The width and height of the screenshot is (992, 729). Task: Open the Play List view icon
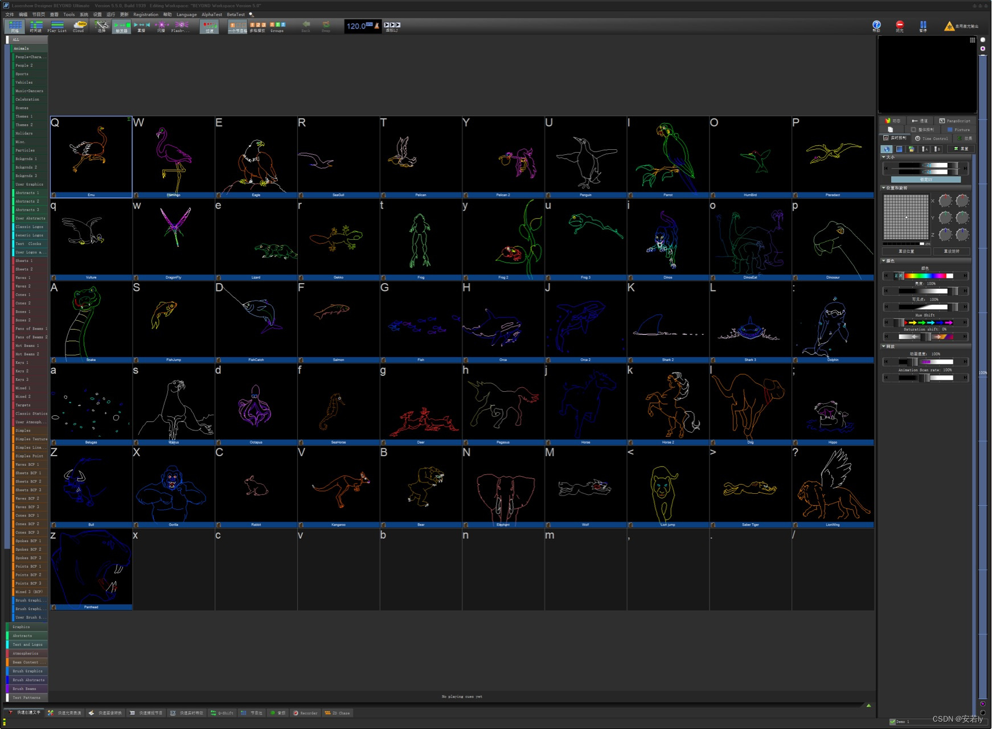click(x=57, y=26)
